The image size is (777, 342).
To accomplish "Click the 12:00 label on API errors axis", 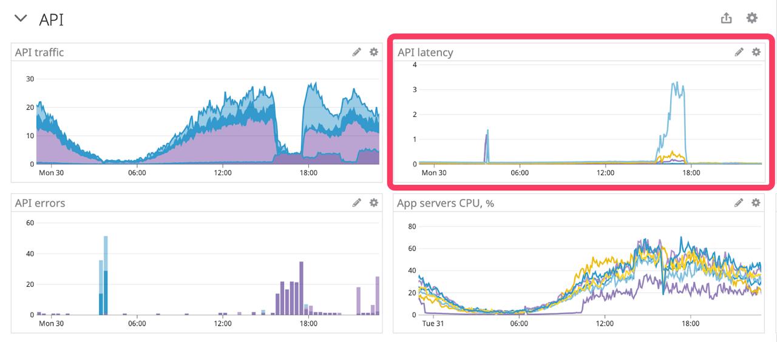I will [x=223, y=323].
